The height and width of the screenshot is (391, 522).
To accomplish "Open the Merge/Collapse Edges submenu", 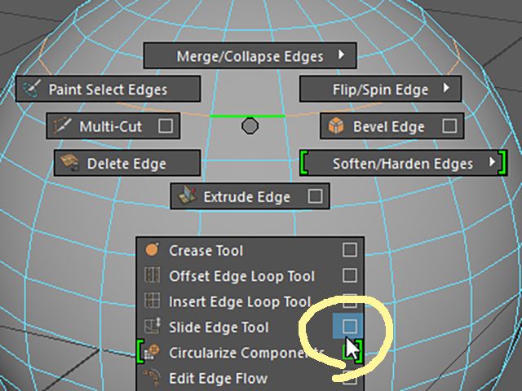I will click(250, 55).
